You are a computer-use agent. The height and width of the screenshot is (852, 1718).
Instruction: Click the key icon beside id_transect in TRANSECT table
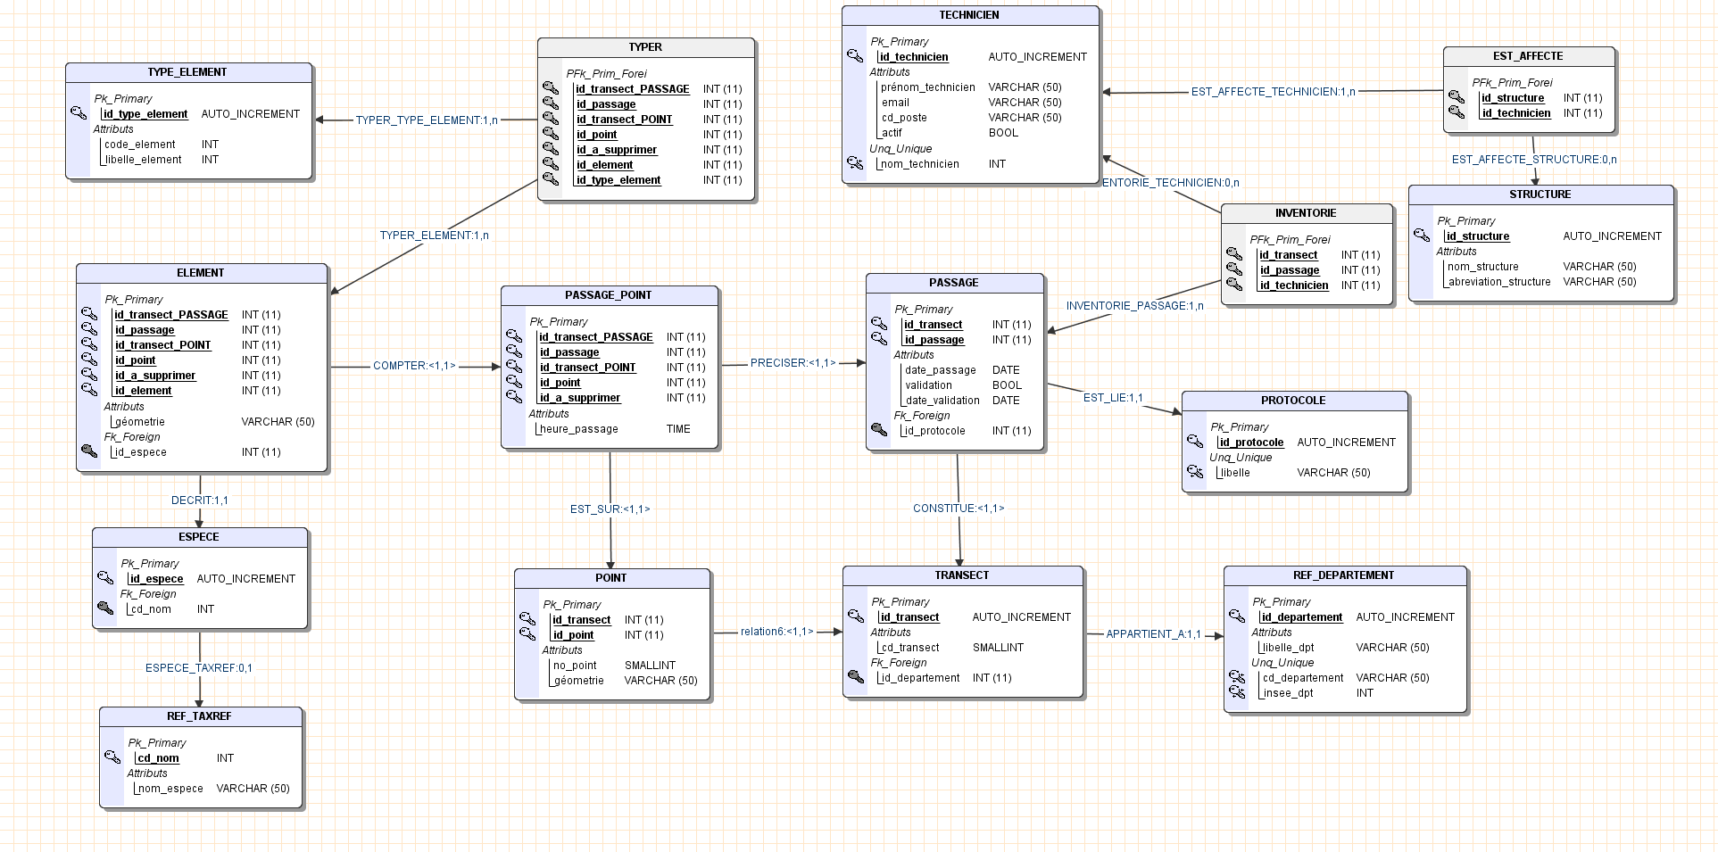[856, 616]
